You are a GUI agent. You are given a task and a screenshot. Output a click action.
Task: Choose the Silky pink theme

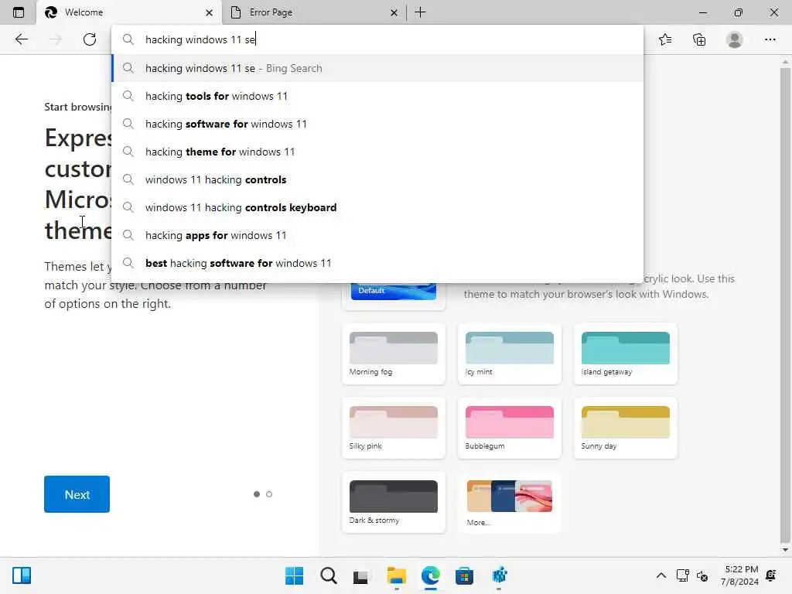tap(394, 428)
